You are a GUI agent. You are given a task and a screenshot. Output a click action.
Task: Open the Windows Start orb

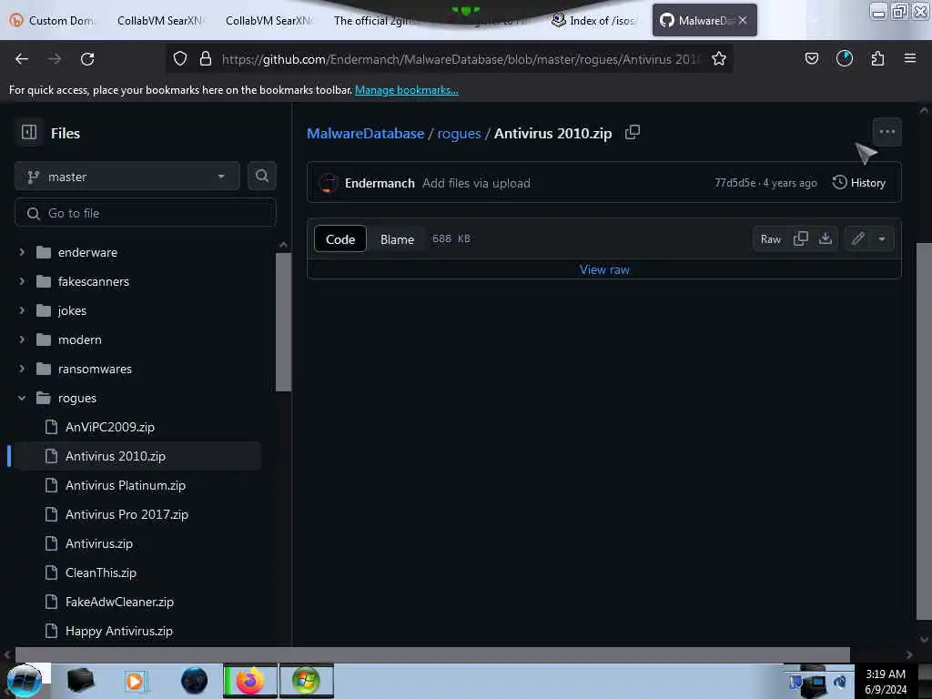24,681
